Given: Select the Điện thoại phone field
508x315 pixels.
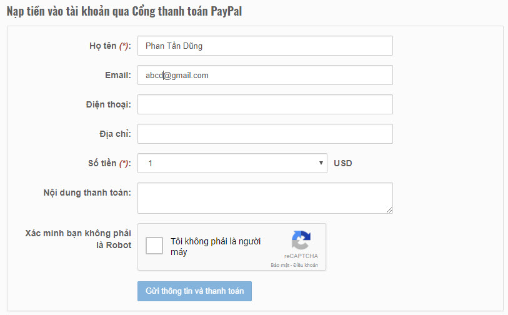Looking at the screenshot, I should coord(265,104).
